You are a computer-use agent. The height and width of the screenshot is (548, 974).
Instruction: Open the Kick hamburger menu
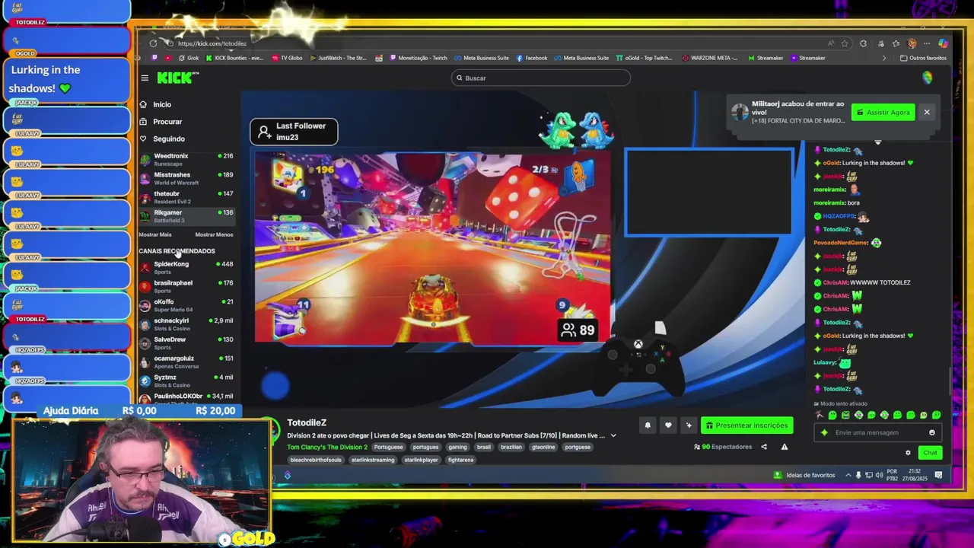coord(145,78)
